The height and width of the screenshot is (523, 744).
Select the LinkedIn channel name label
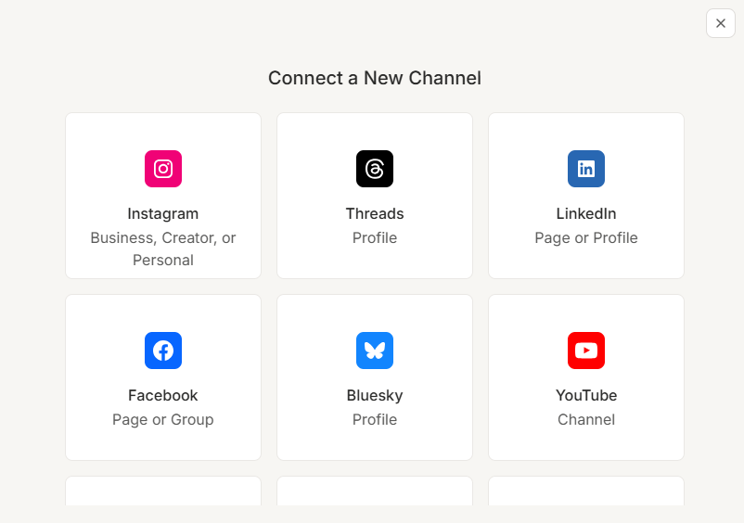coord(586,214)
